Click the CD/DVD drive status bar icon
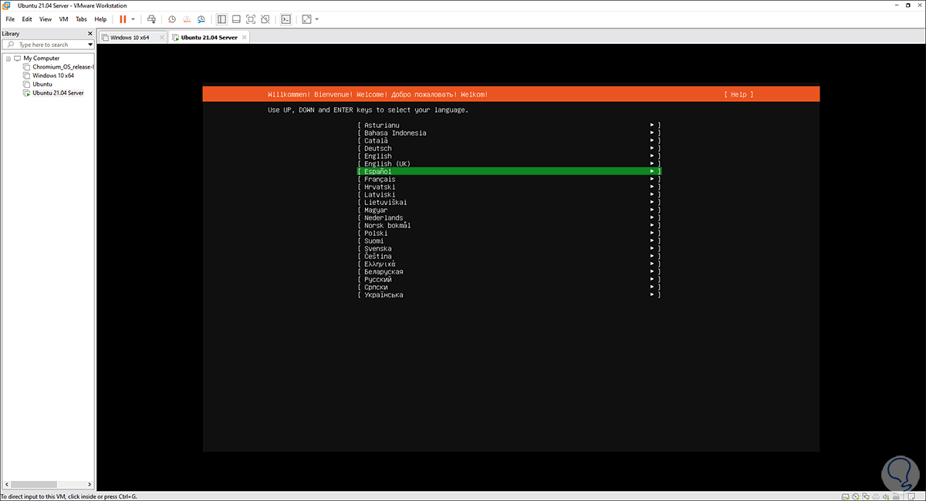Image resolution: width=926 pixels, height=501 pixels. pos(856,496)
